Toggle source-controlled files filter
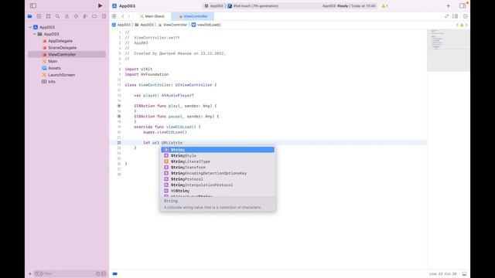 [104, 273]
